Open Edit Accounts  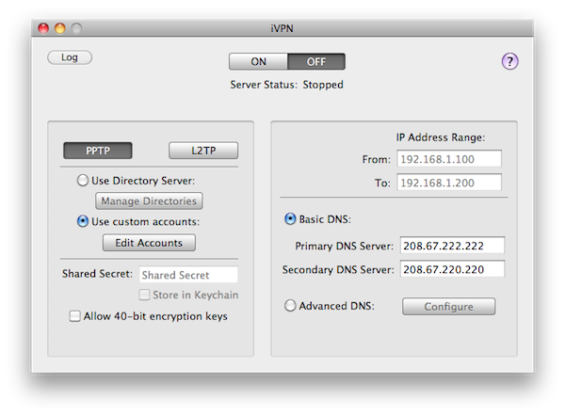[x=149, y=243]
